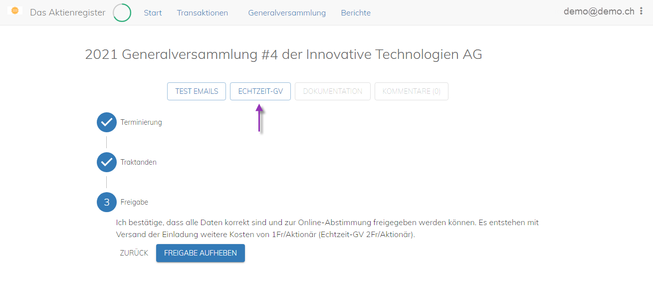653x283 pixels.
Task: Click the demo@demo.ch account label
Action: (x=599, y=11)
